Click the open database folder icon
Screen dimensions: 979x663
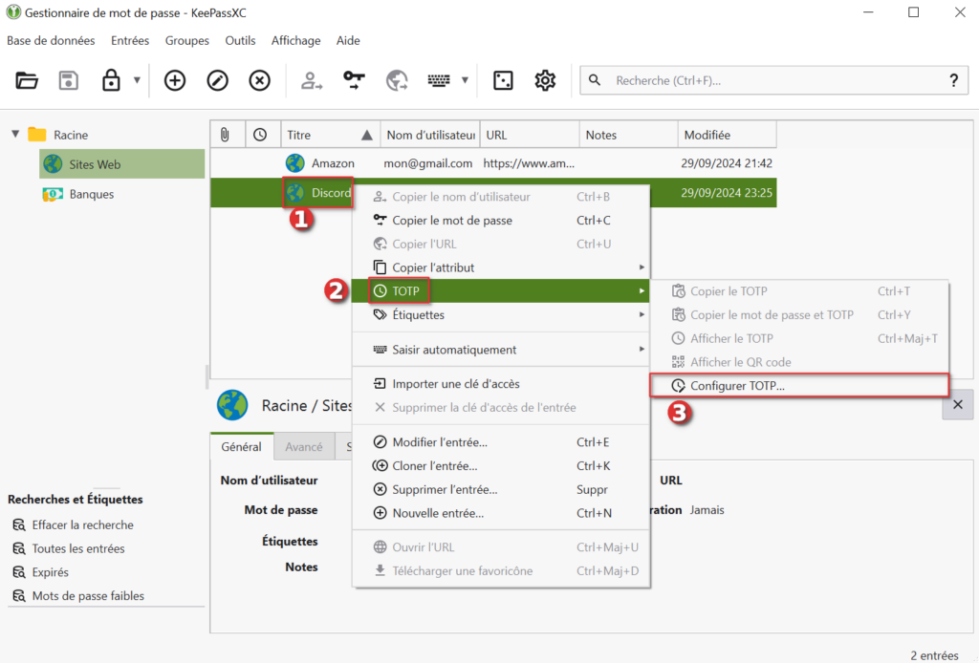27,81
